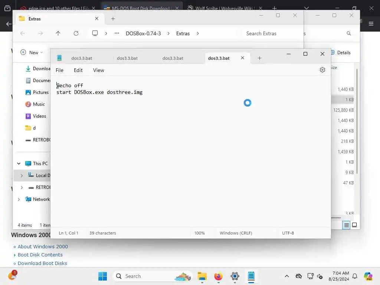Expand the Local Disk tree node

click(x=22, y=176)
